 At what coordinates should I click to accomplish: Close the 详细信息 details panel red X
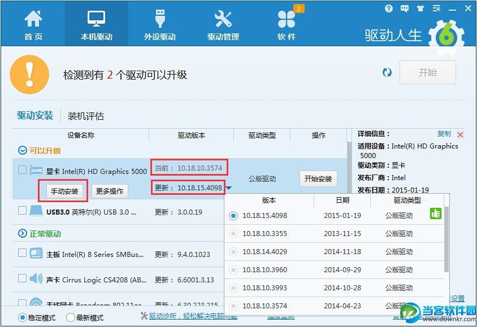(x=460, y=134)
